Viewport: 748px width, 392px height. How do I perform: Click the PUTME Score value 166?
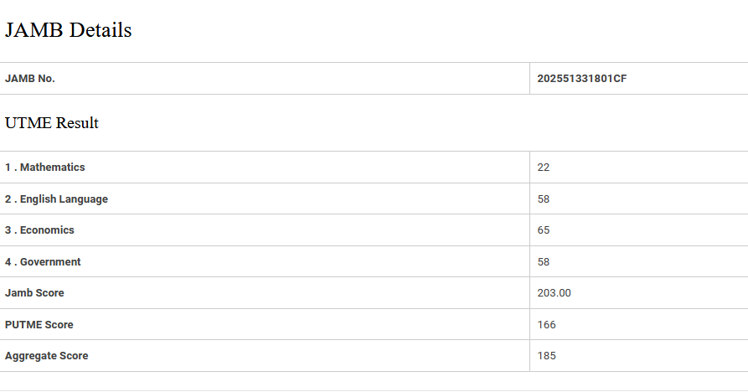tap(546, 325)
